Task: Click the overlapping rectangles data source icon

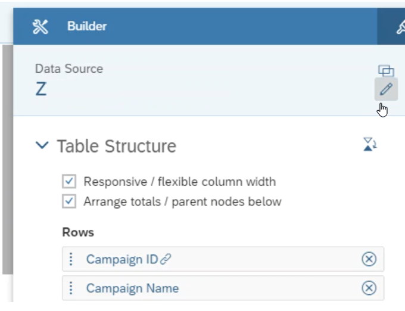Action: [386, 70]
